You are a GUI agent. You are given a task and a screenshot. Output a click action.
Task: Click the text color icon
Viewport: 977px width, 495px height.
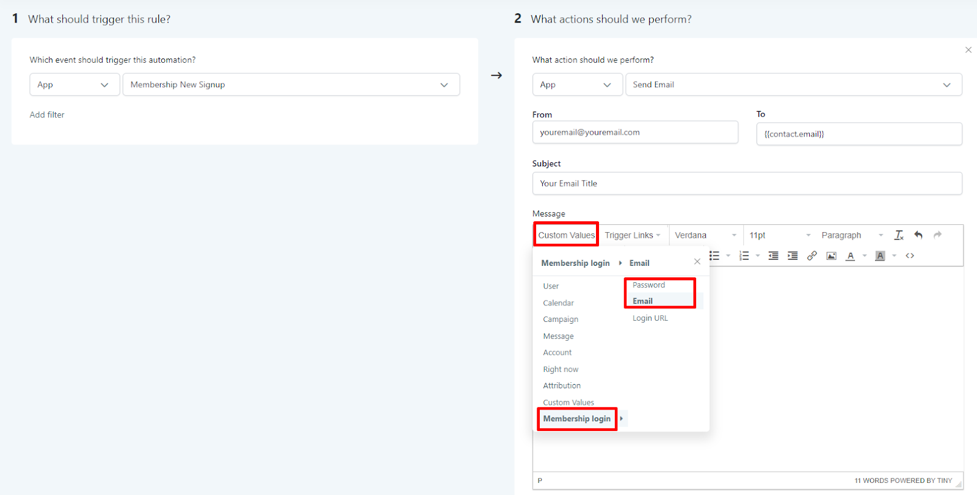[850, 256]
